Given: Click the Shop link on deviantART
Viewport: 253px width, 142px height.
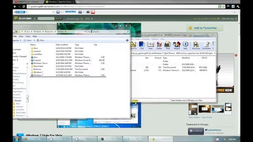Looking at the screenshot, I should point(87,19).
